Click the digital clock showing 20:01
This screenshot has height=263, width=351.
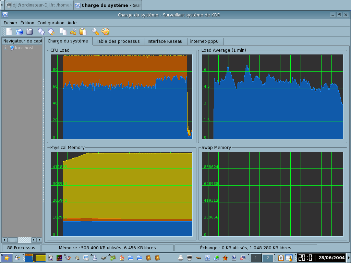coord(306,258)
